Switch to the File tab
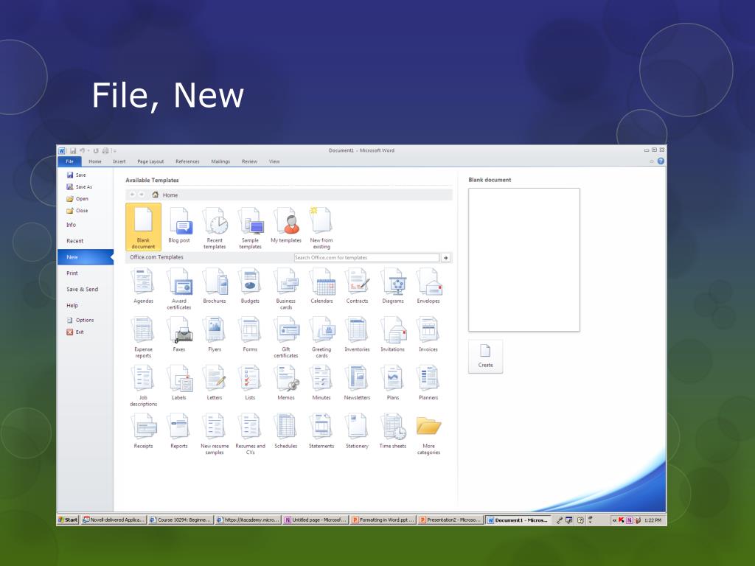The width and height of the screenshot is (755, 566). pos(70,161)
